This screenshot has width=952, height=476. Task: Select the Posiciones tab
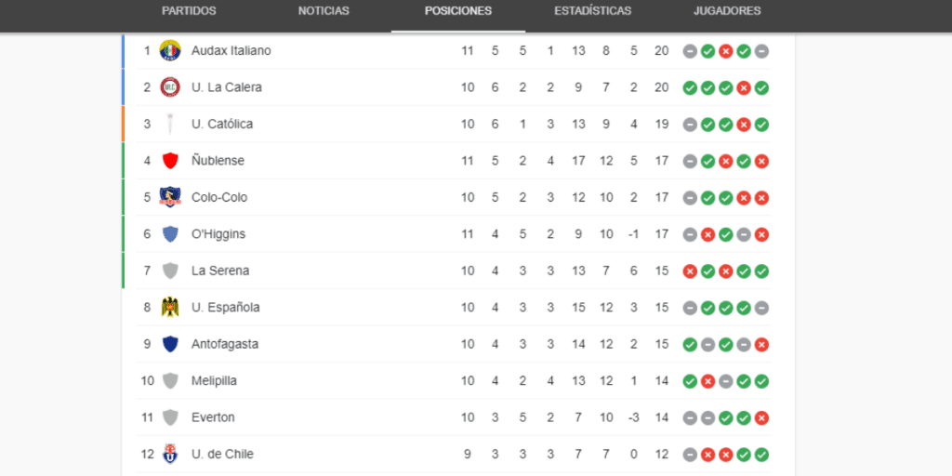click(458, 11)
